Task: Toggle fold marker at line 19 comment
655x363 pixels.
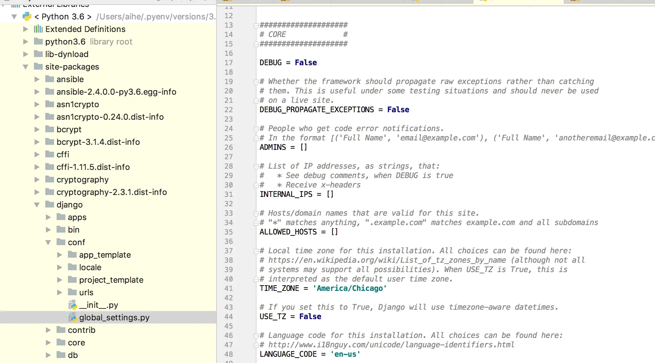Action: tap(256, 82)
